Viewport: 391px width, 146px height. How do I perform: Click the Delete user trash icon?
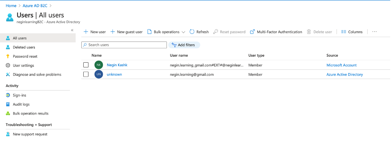(309, 32)
